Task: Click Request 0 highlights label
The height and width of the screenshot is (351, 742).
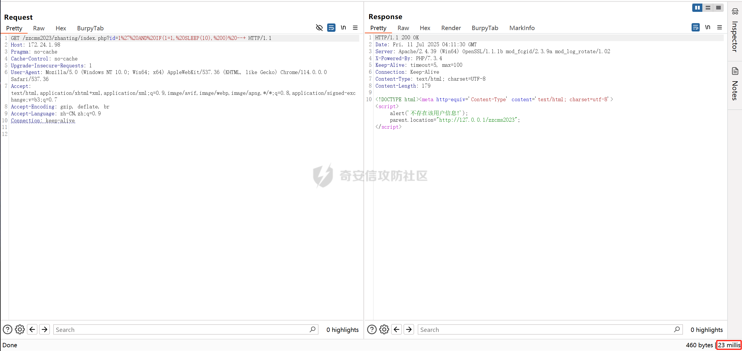Action: coord(342,330)
